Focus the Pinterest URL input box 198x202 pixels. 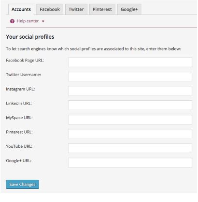(x=130, y=134)
